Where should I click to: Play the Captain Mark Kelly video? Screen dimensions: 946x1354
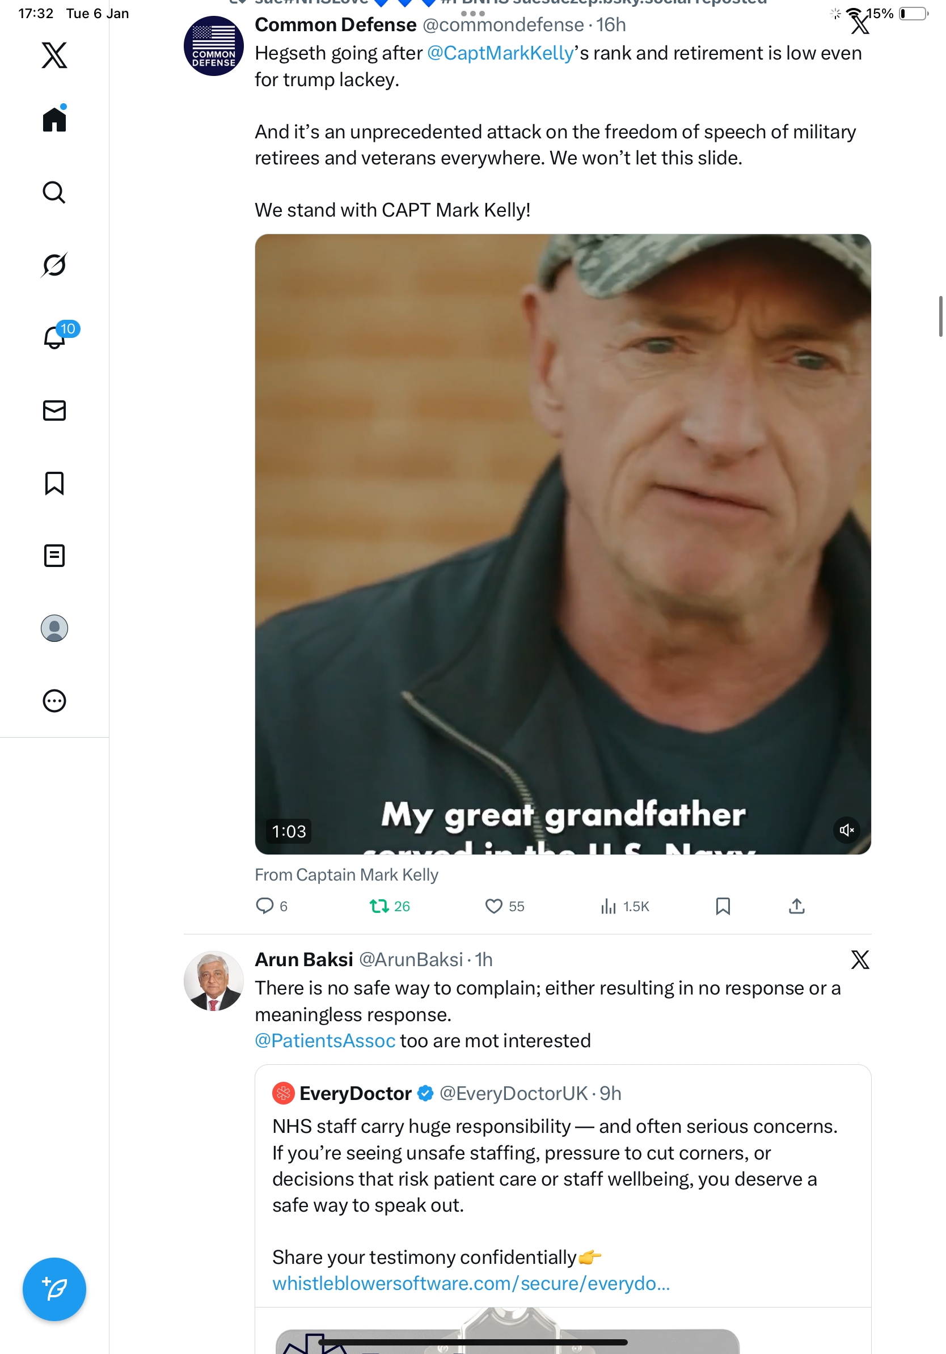562,544
